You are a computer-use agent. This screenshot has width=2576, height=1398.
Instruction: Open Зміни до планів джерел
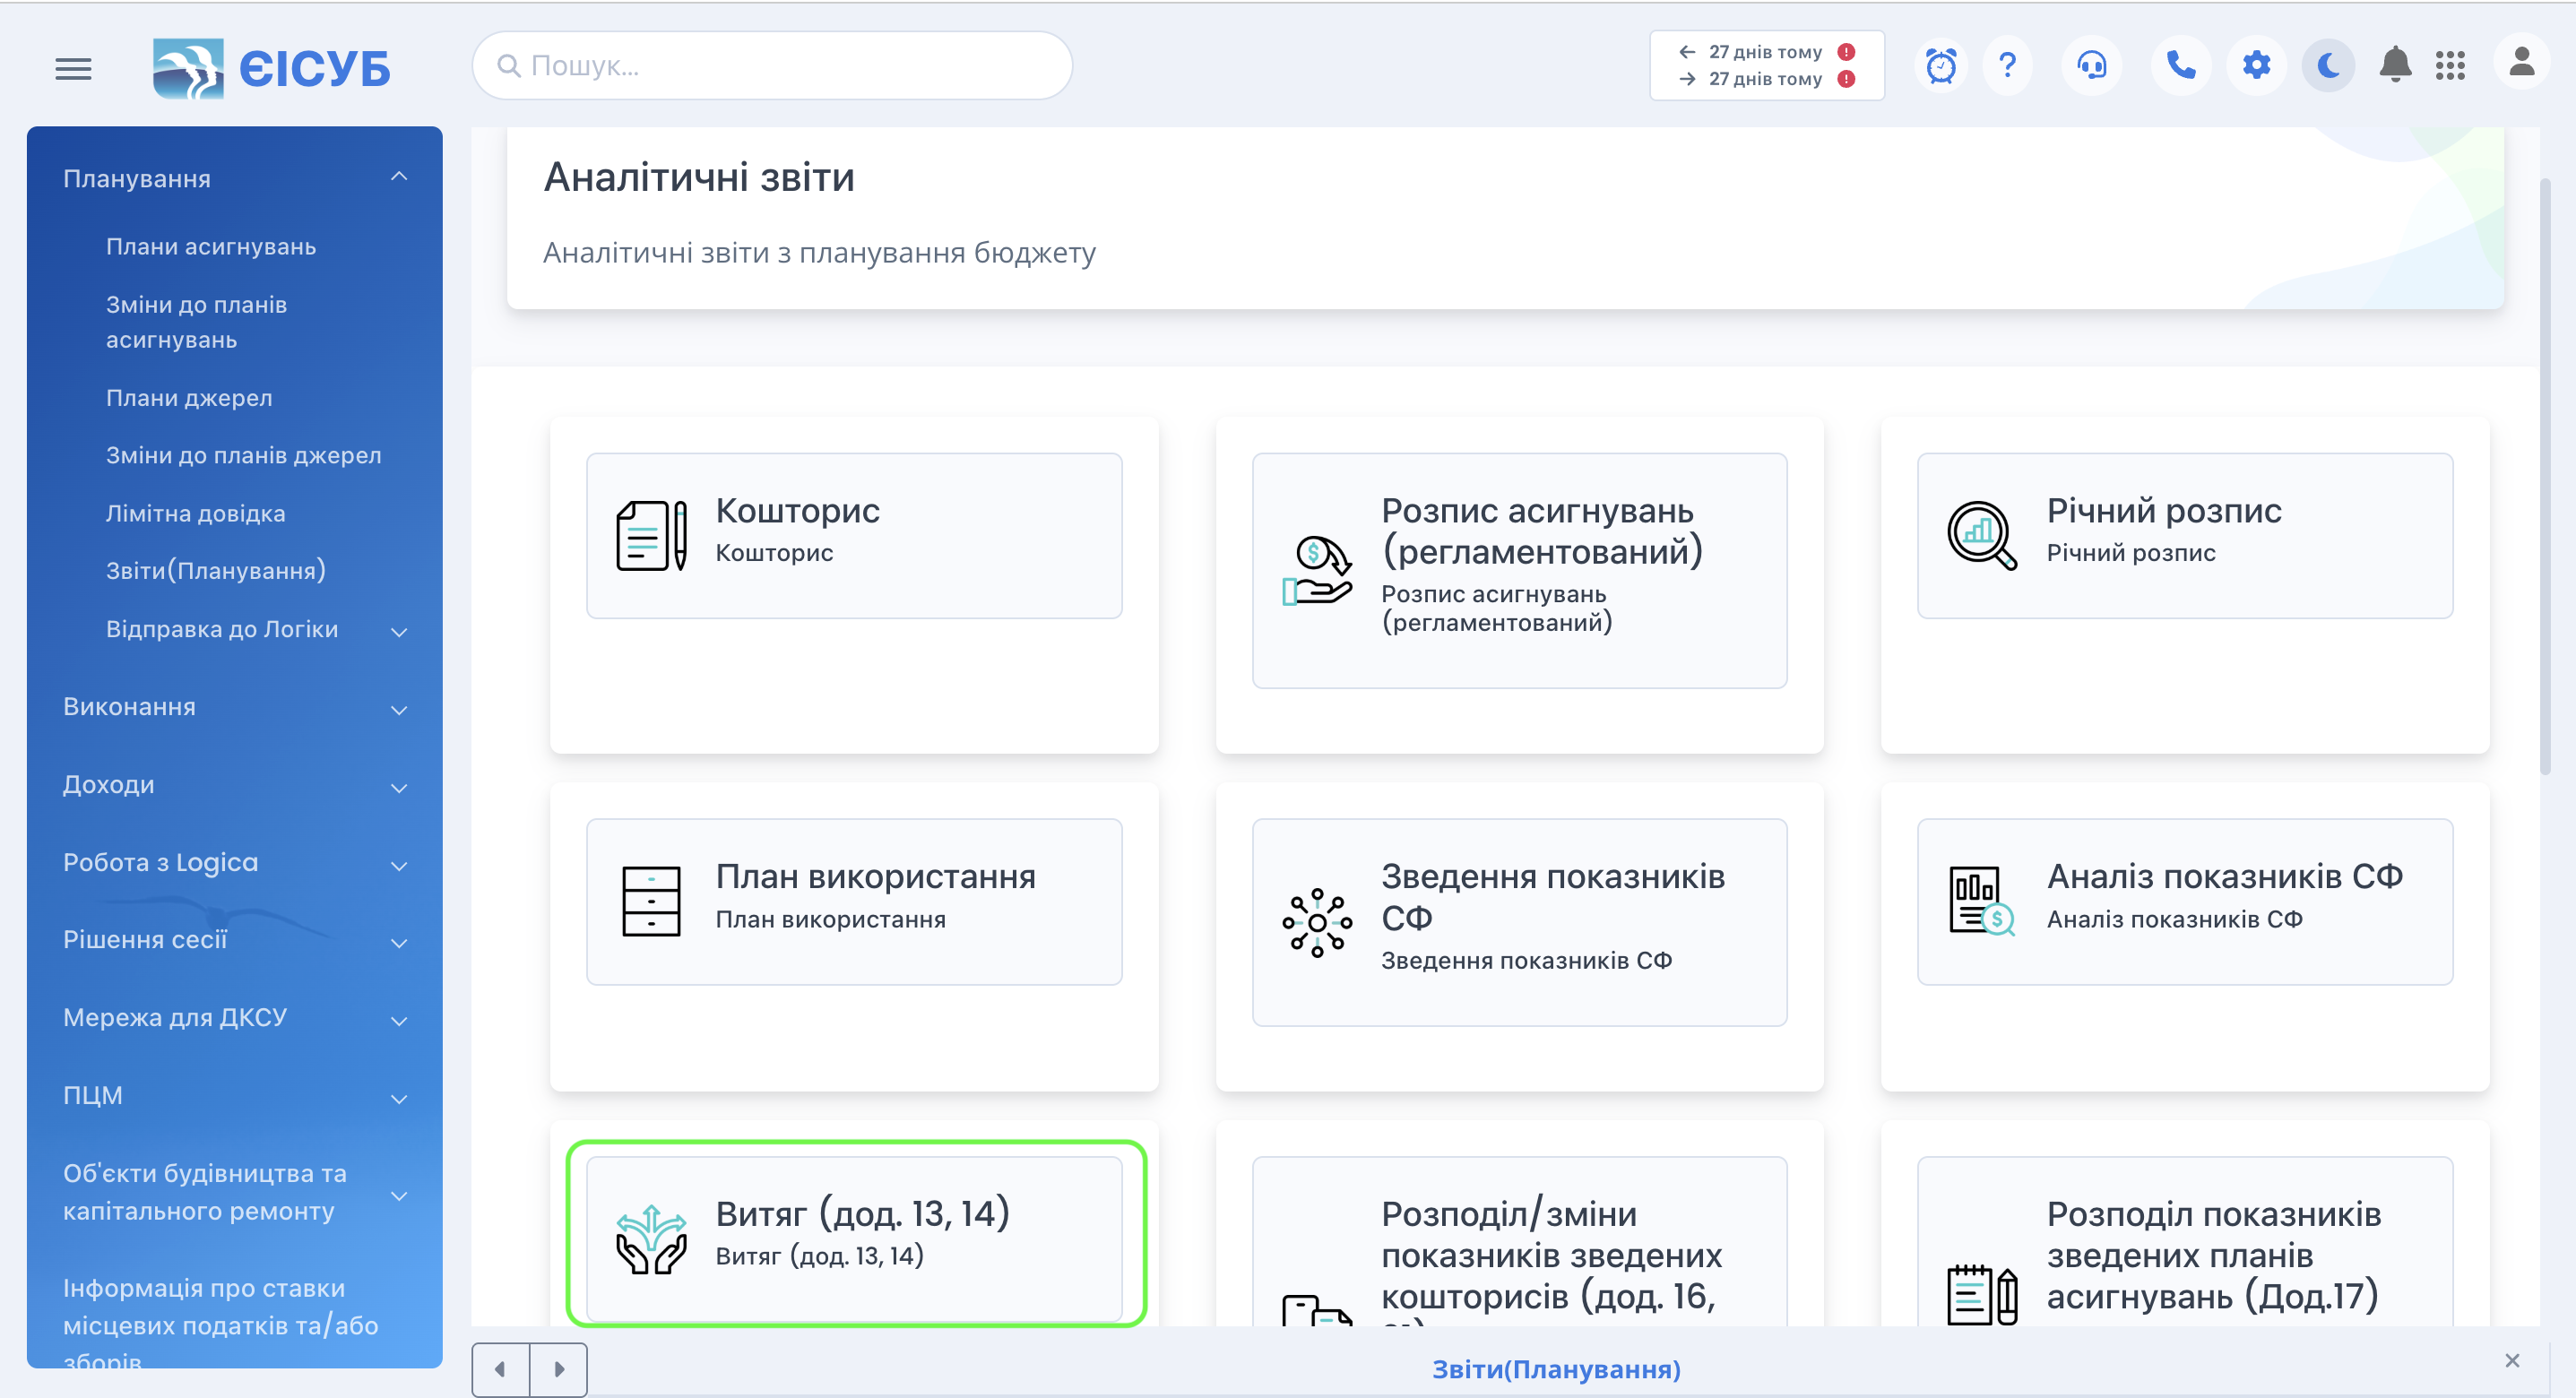pos(244,454)
